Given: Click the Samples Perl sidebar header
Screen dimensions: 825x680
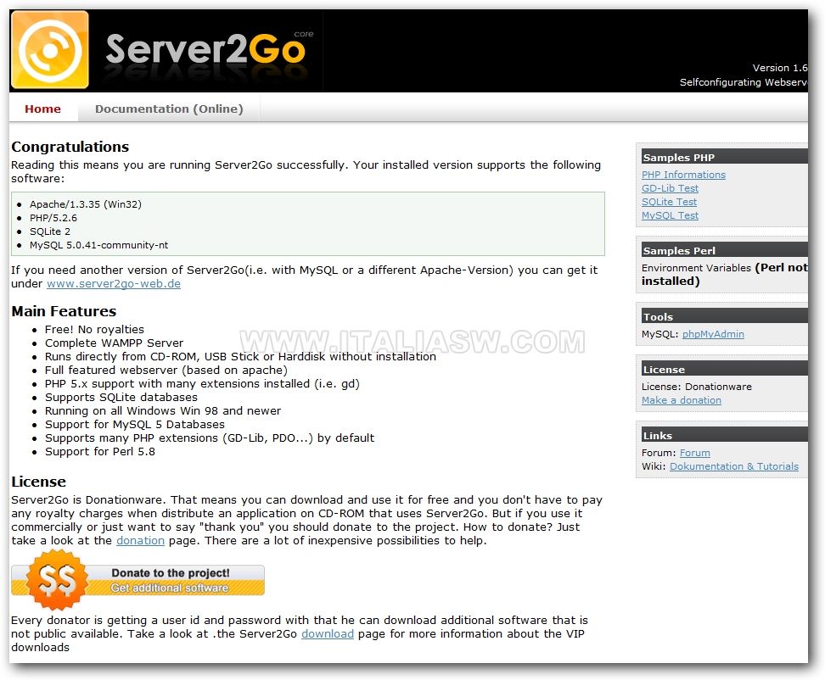Looking at the screenshot, I should tap(725, 251).
